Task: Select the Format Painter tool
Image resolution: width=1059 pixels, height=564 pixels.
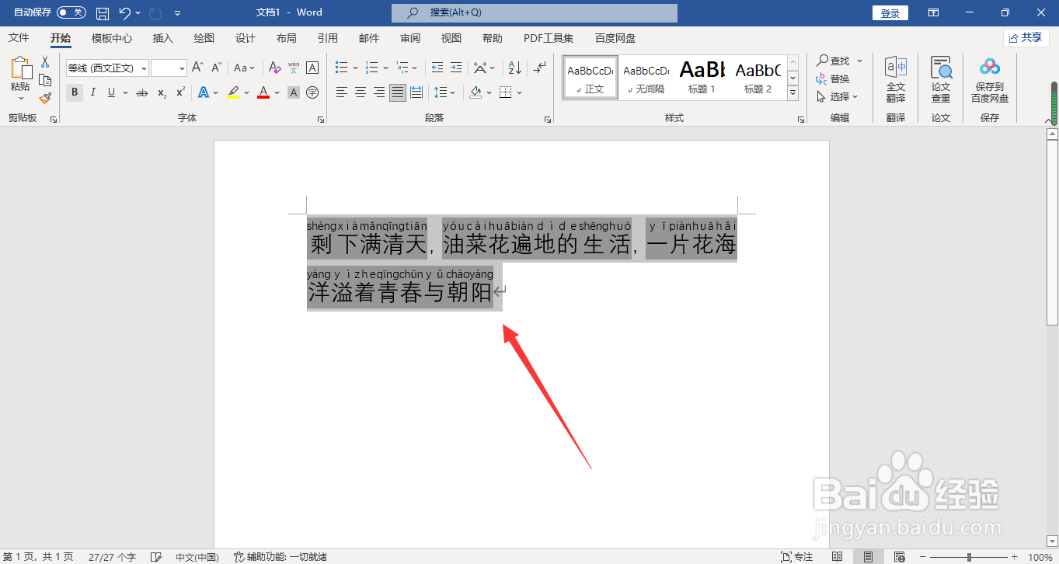Action: tap(44, 98)
